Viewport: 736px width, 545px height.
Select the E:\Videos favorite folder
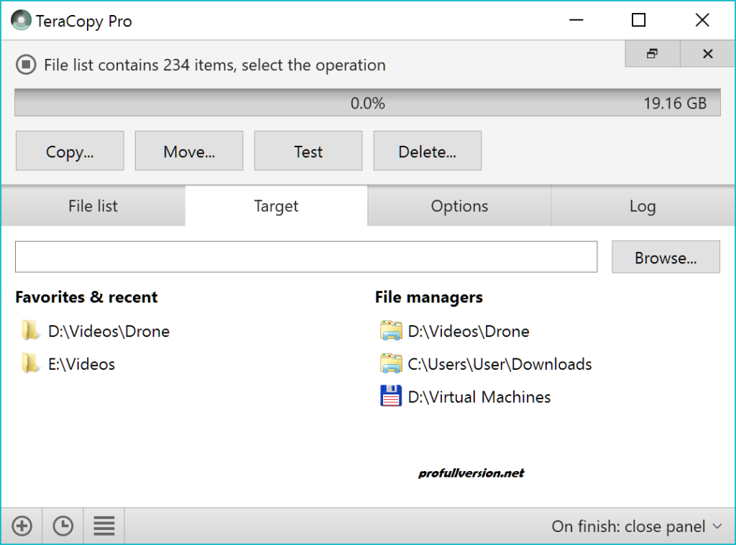coord(82,364)
